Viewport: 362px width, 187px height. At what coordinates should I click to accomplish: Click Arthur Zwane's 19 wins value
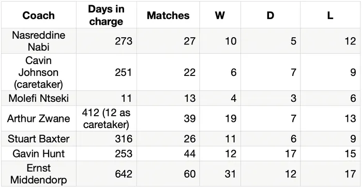click(x=231, y=118)
